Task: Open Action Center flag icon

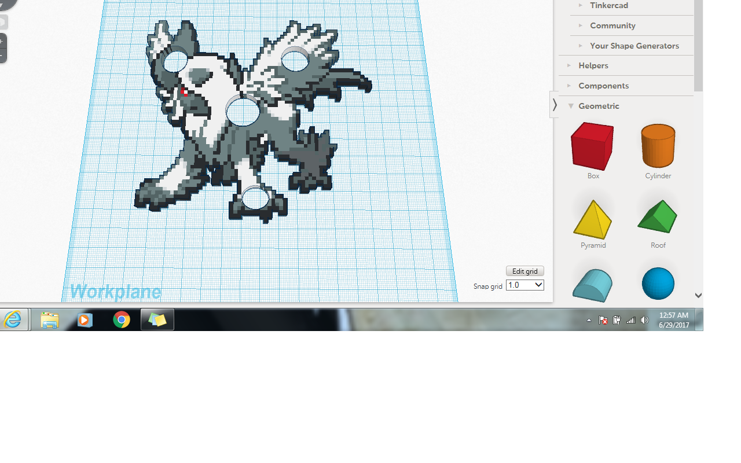Action: coord(603,320)
